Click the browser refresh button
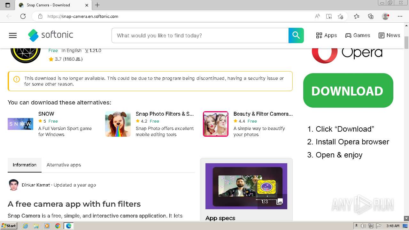Screen dimensions: 409x230 click(23, 16)
